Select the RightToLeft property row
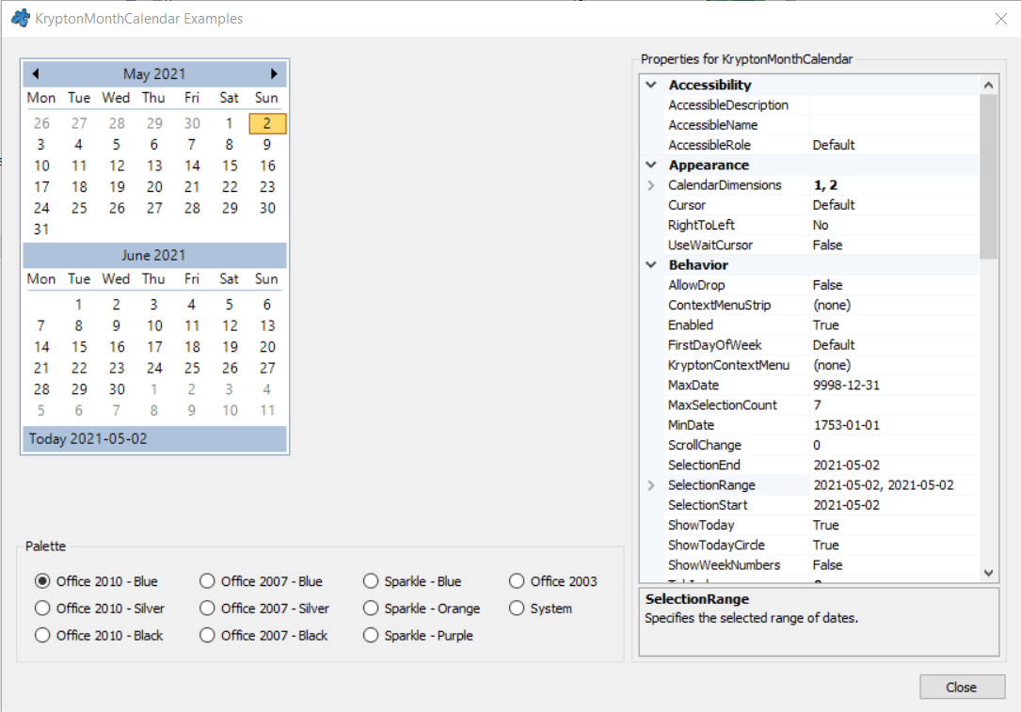This screenshot has width=1021, height=712. pyautogui.click(x=823, y=225)
